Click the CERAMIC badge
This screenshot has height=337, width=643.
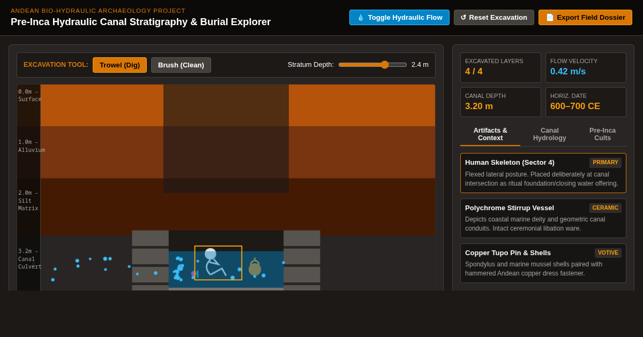pyautogui.click(x=605, y=208)
